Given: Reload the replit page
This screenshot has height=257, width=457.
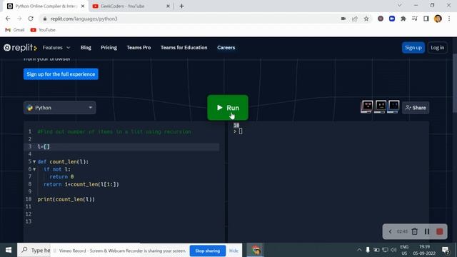Looking at the screenshot, I should (x=31, y=19).
